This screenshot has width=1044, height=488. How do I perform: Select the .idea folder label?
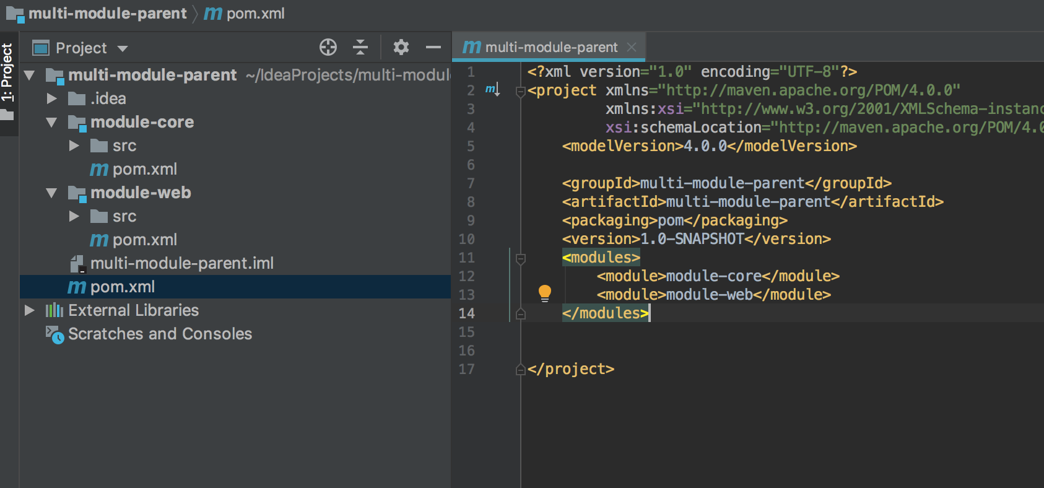point(108,98)
